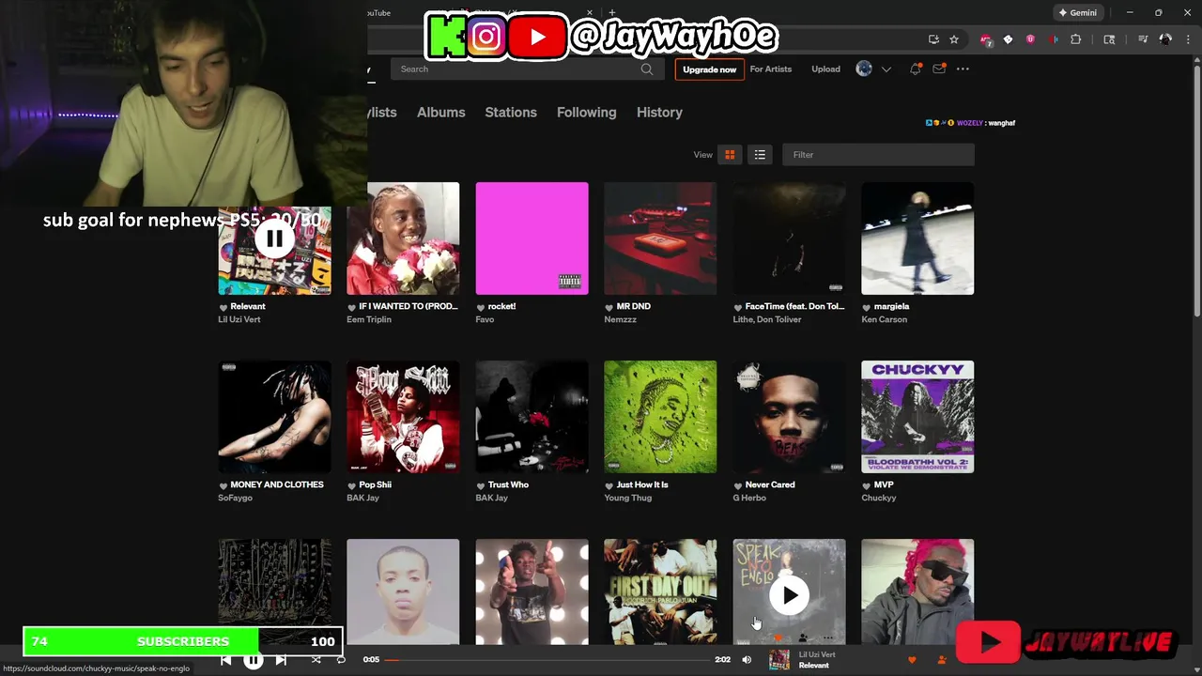Image resolution: width=1202 pixels, height=676 pixels.
Task: Open now-playing cover art in player bar
Action: click(x=779, y=660)
